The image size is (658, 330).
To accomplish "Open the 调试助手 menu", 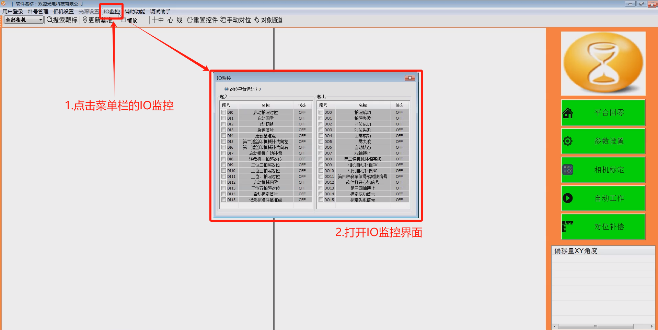I will point(160,12).
